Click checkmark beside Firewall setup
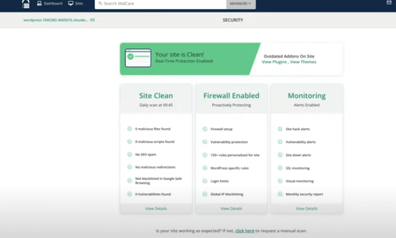Viewport: 396px width, 238px height. coord(205,129)
